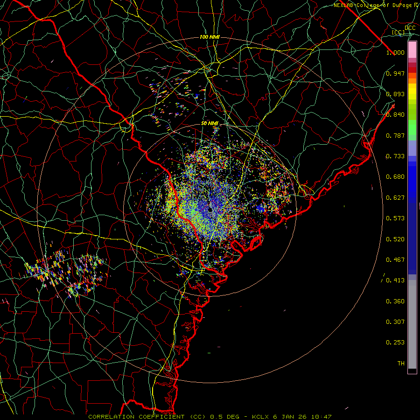Click the [CC] label above the color bar
Image resolution: width=420 pixels, height=420 pixels.
tap(399, 32)
